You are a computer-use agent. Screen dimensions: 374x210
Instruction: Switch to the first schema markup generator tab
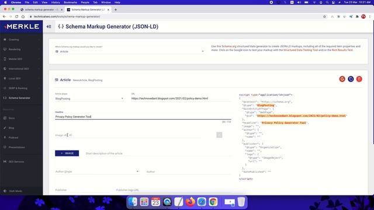(x=41, y=10)
